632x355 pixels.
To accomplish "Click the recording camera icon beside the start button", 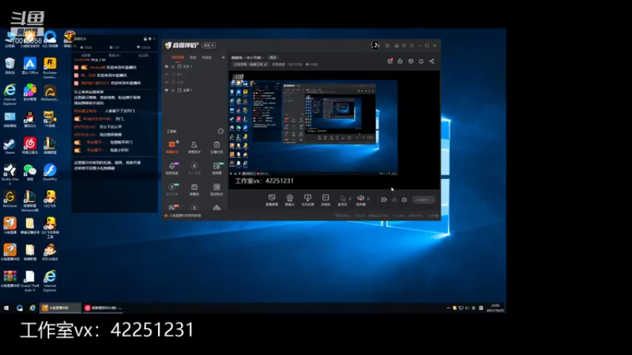I will (x=384, y=200).
